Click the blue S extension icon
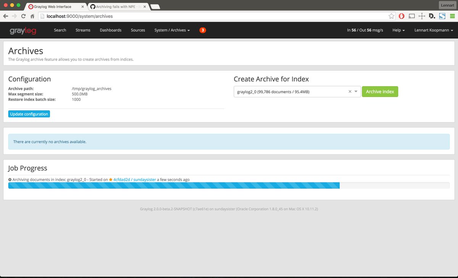Image resolution: width=458 pixels, height=278 pixels. click(x=442, y=16)
